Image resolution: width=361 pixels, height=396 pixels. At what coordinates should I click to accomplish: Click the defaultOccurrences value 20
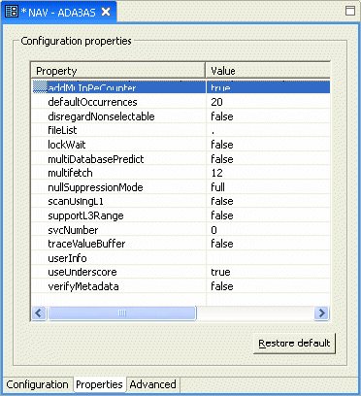pyautogui.click(x=216, y=102)
